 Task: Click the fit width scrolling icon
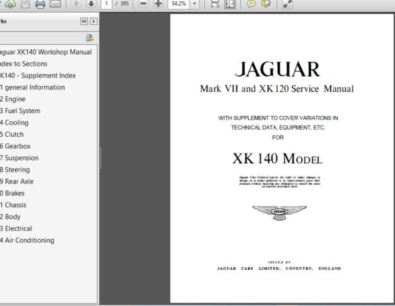click(x=215, y=4)
